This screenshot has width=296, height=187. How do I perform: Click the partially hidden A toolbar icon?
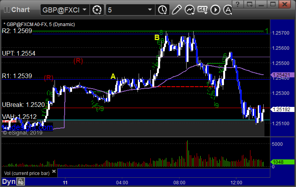[x=227, y=10]
